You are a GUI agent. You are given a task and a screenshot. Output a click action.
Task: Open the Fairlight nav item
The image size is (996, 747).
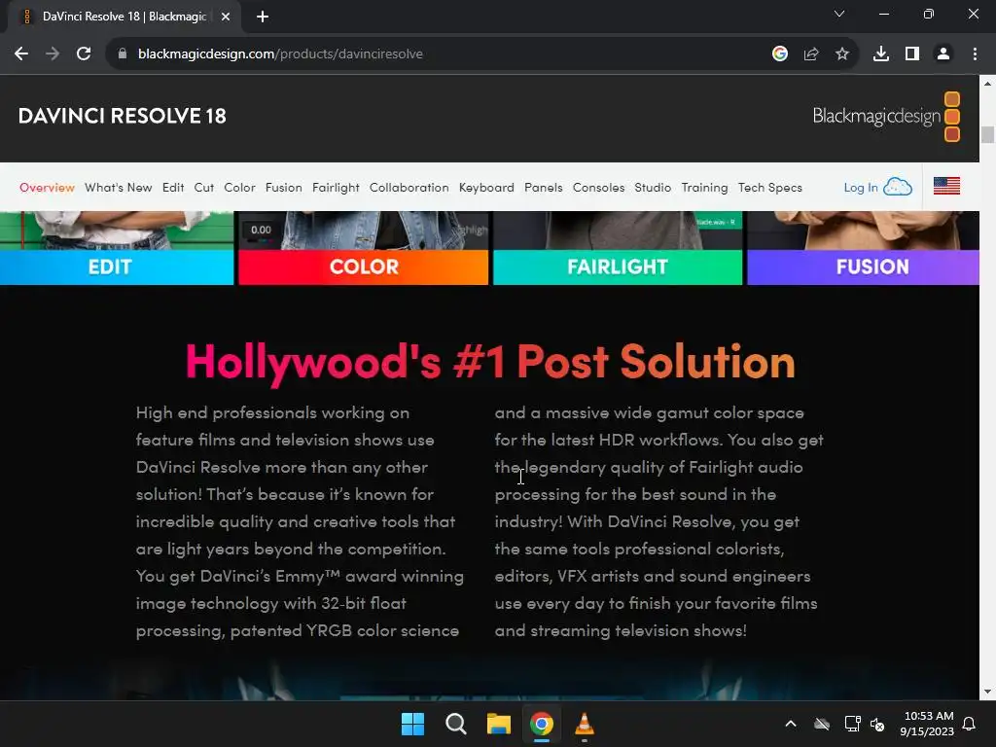[x=336, y=188]
